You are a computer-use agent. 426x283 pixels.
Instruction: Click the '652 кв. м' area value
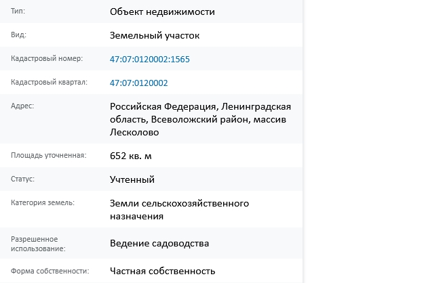pos(131,156)
